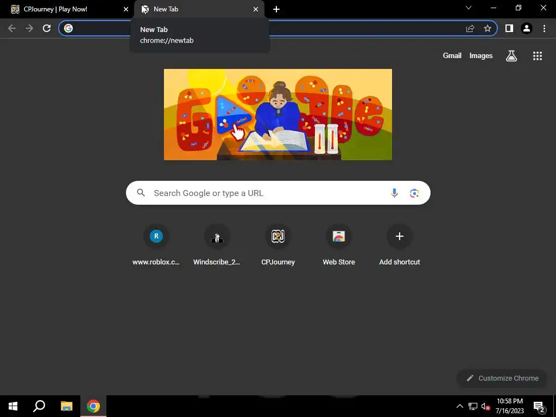Open Gmail link
The image size is (556, 417).
pyautogui.click(x=452, y=56)
